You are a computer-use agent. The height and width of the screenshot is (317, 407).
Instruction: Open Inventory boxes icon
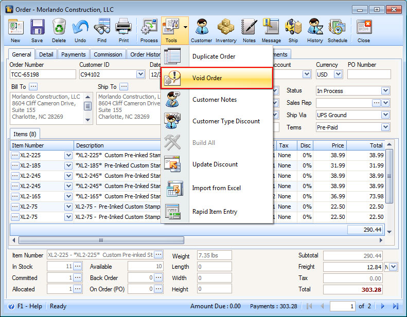(x=226, y=30)
